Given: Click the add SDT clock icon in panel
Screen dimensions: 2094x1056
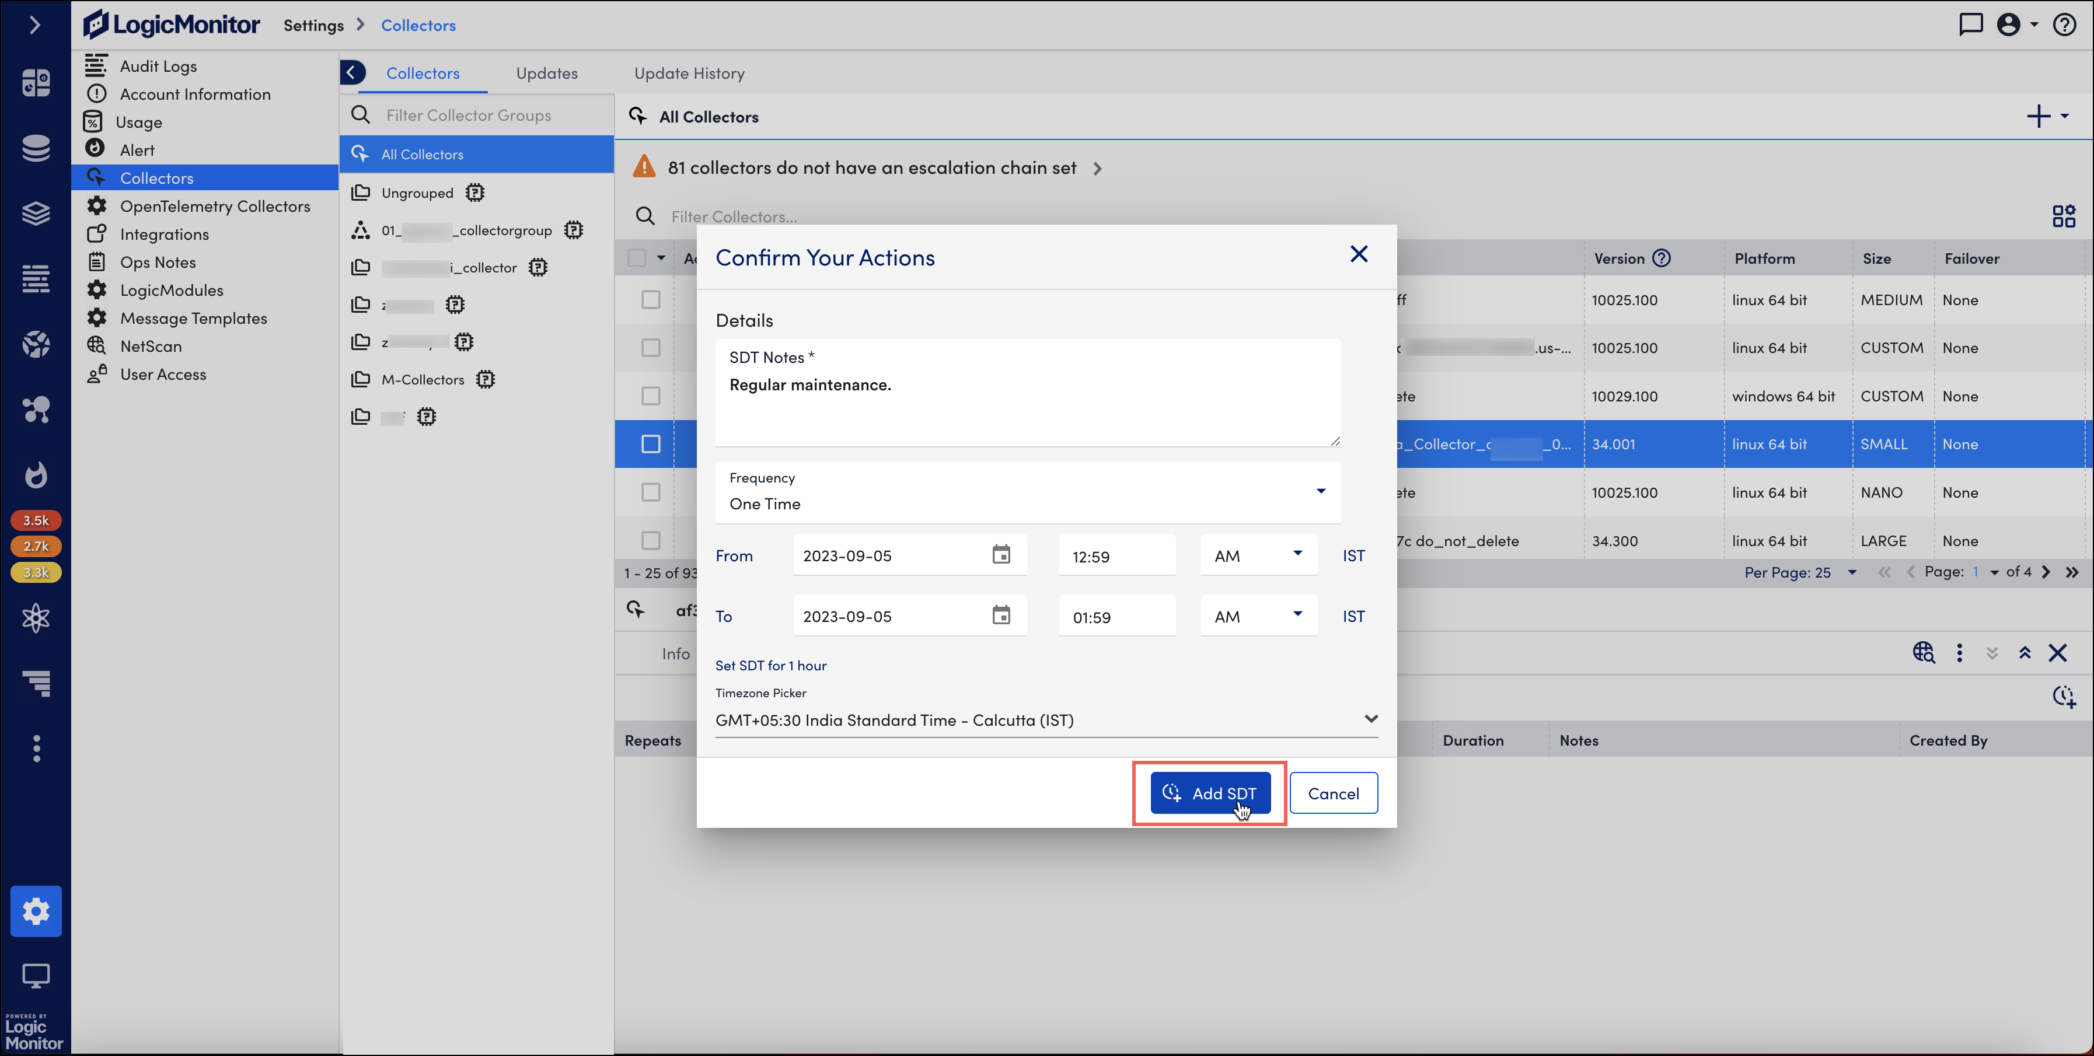Looking at the screenshot, I should 2063,697.
